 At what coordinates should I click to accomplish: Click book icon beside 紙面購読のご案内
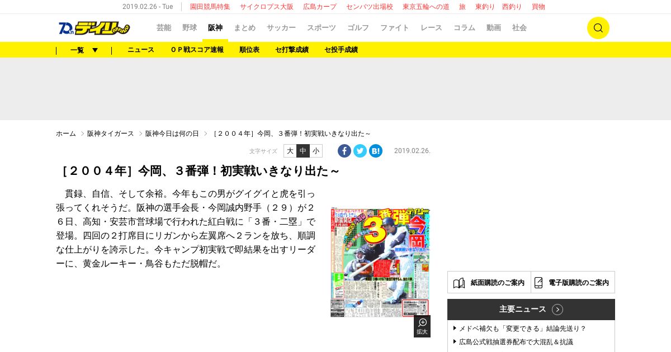459,283
